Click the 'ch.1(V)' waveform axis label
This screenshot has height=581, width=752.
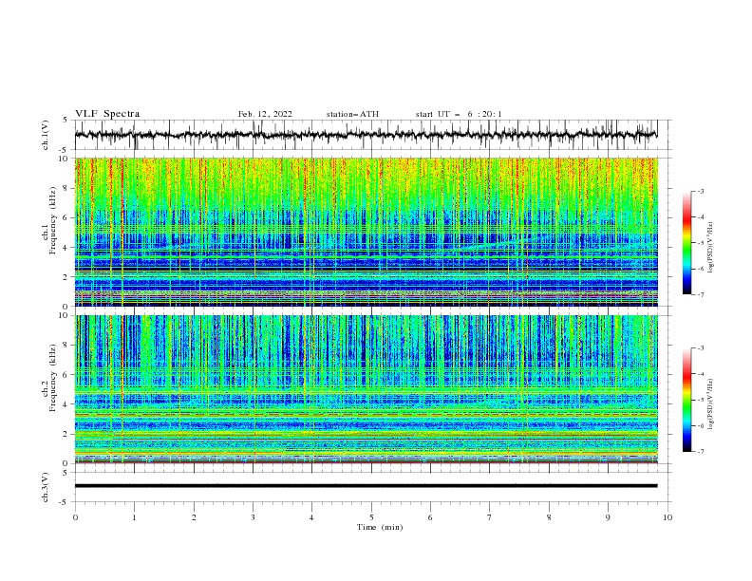click(x=46, y=135)
